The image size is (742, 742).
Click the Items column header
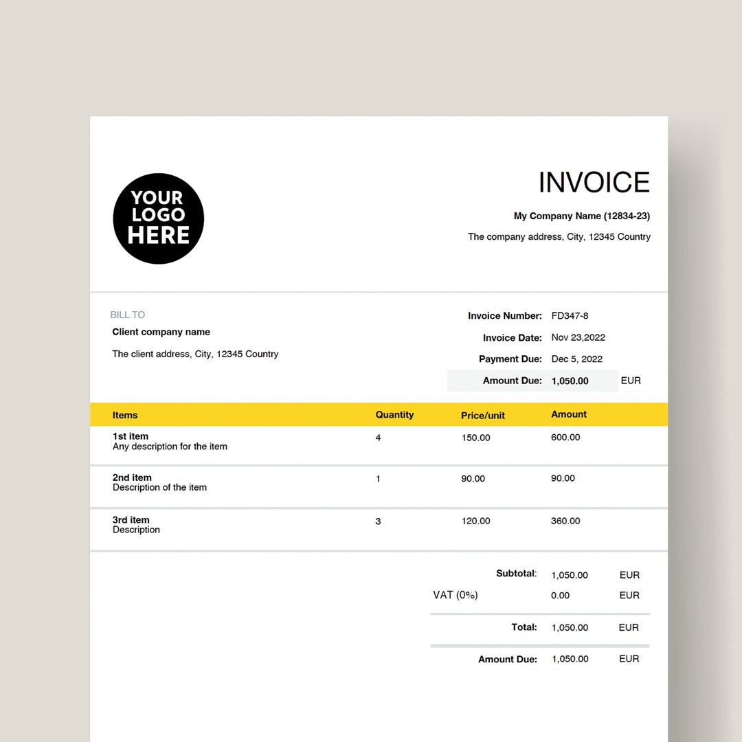pyautogui.click(x=125, y=414)
